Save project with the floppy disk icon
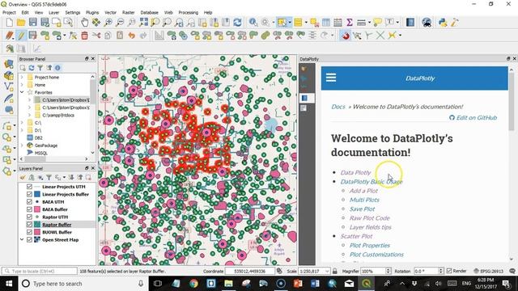Screen dimensions: 518x291 pos(32,23)
